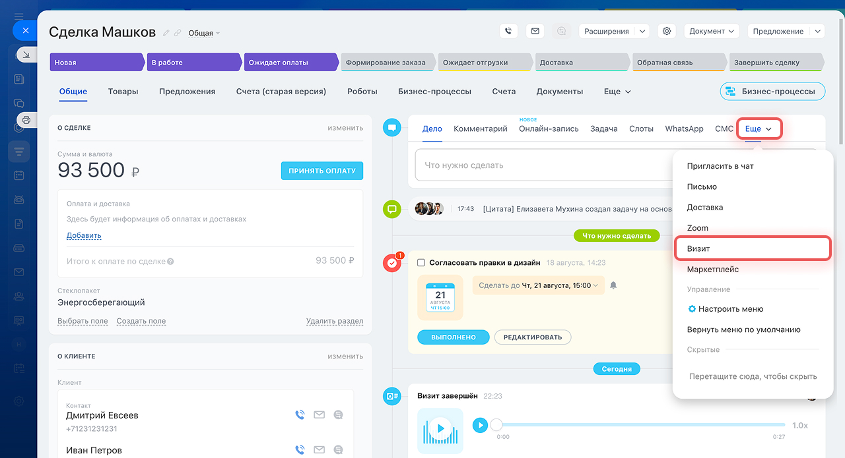Expand the Еще tab list under stages

pos(617,92)
